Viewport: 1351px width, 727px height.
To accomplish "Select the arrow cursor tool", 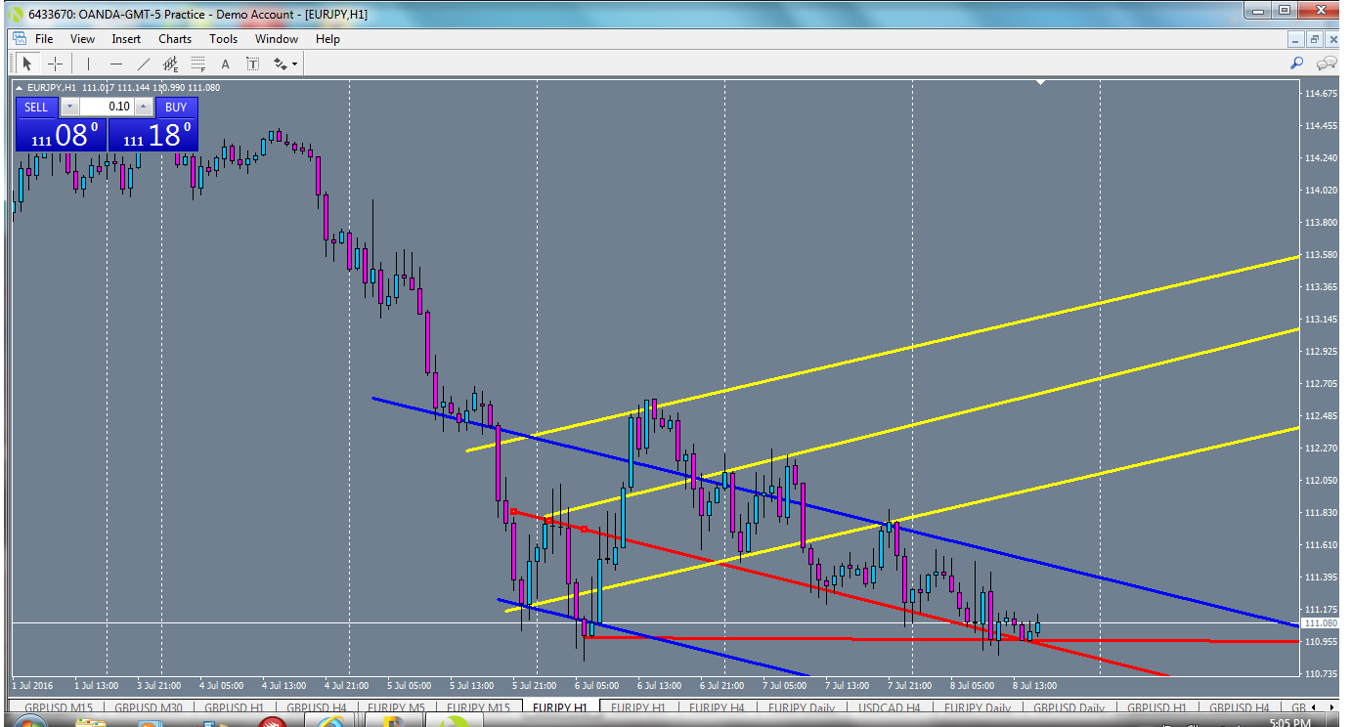I will tap(27, 63).
